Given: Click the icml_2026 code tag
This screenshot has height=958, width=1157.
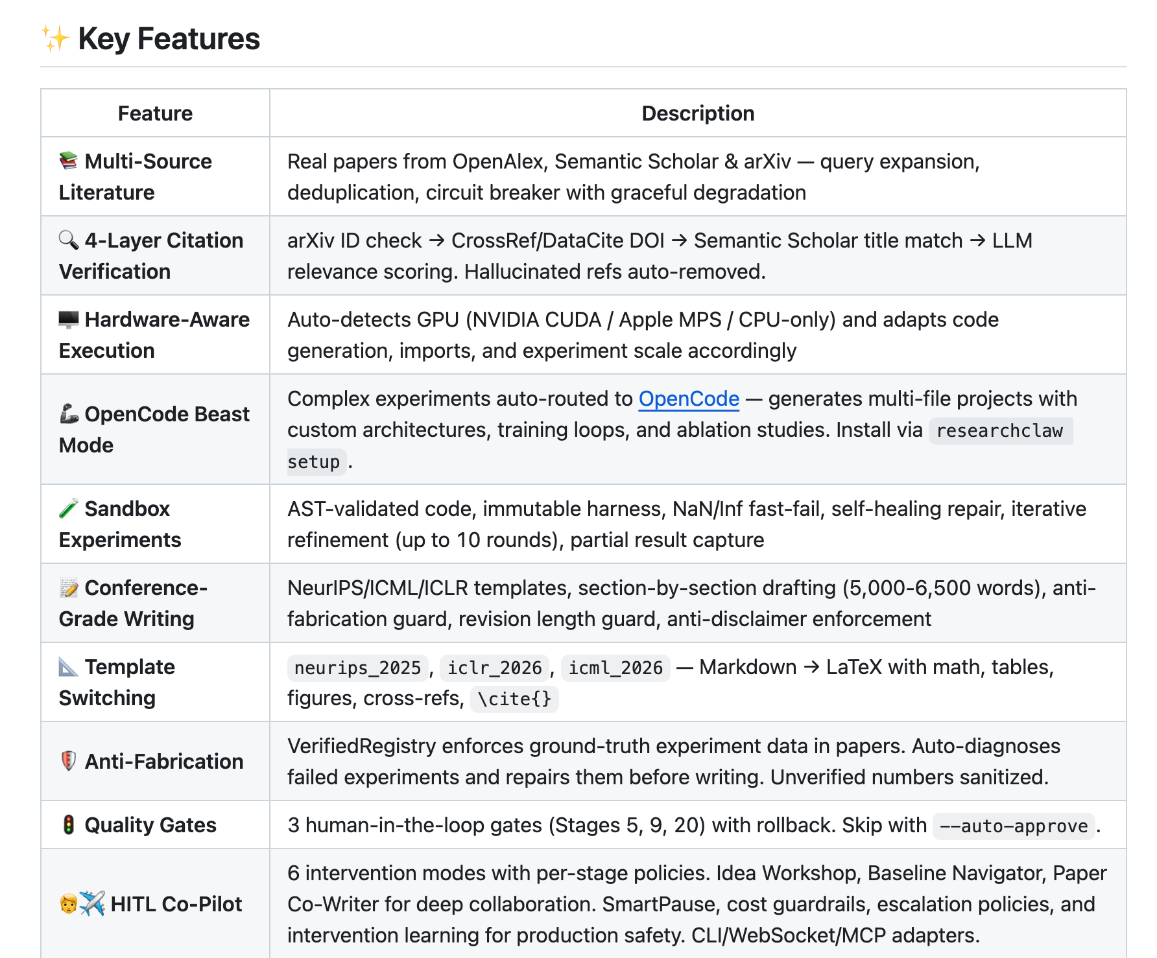Looking at the screenshot, I should (x=615, y=668).
